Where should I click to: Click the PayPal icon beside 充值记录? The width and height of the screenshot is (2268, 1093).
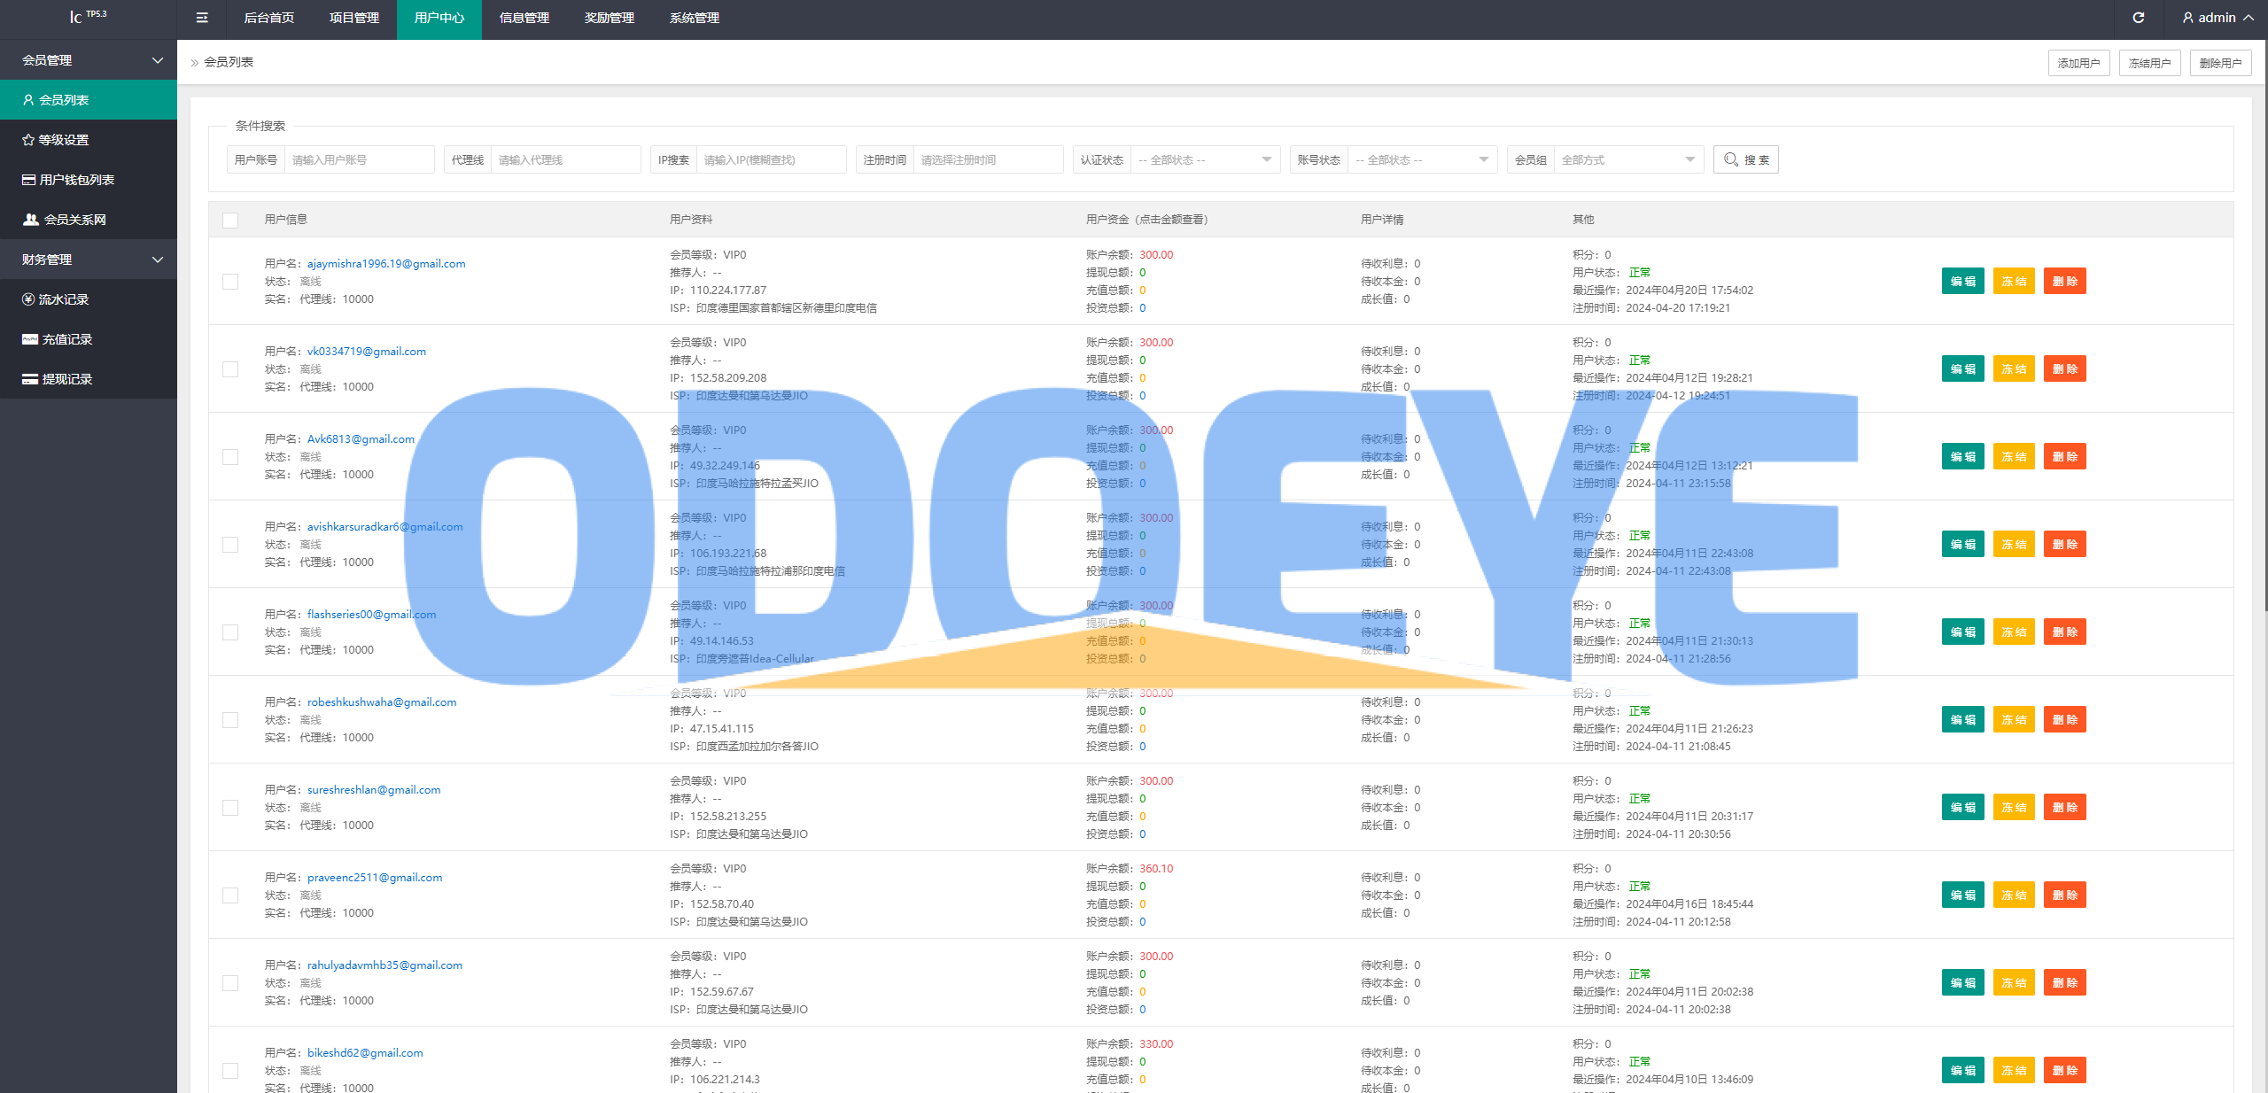click(30, 339)
